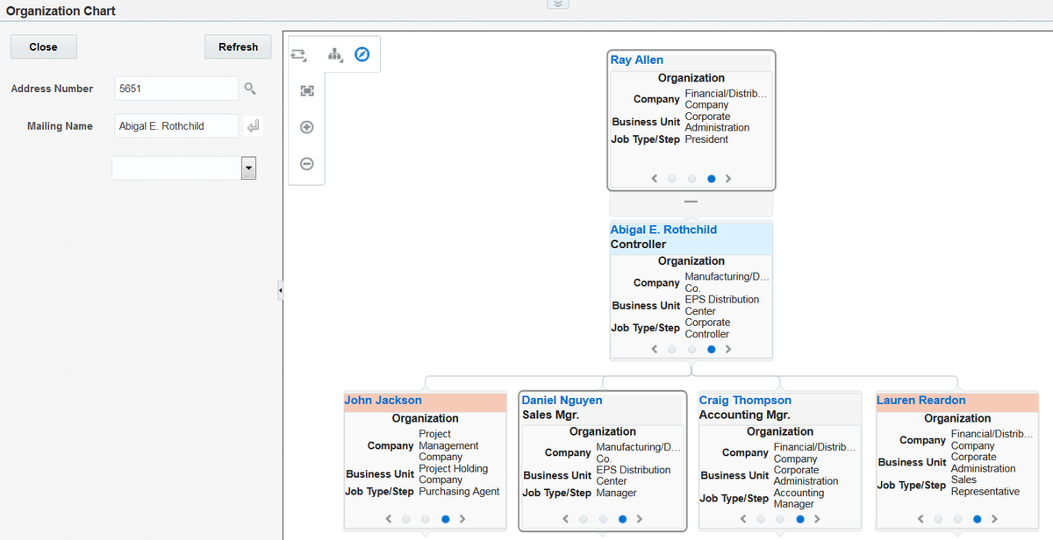Click the Address Number field showing 5651
Viewport: 1053px width, 540px height.
(176, 89)
